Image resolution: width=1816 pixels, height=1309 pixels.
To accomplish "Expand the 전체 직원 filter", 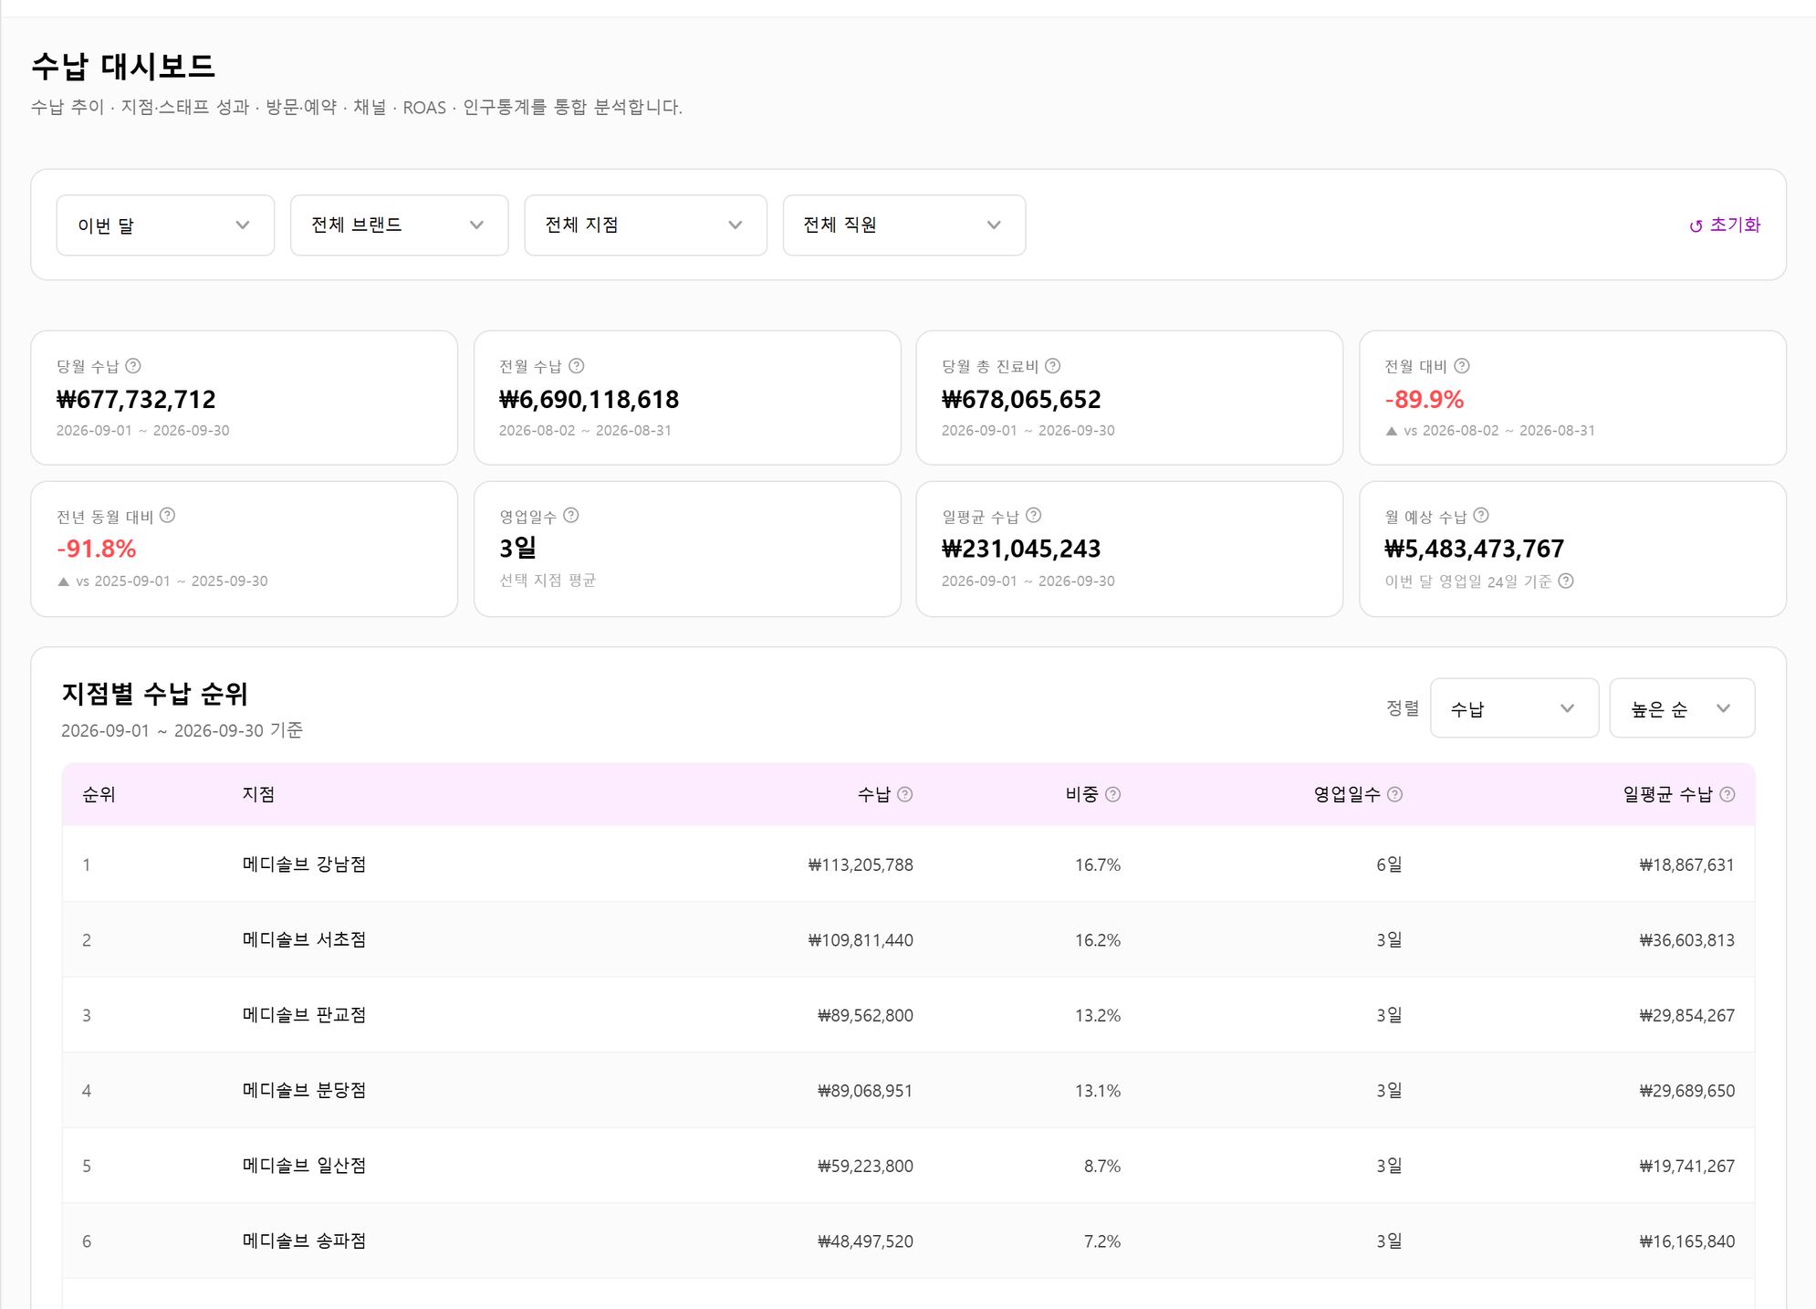I will 903,225.
